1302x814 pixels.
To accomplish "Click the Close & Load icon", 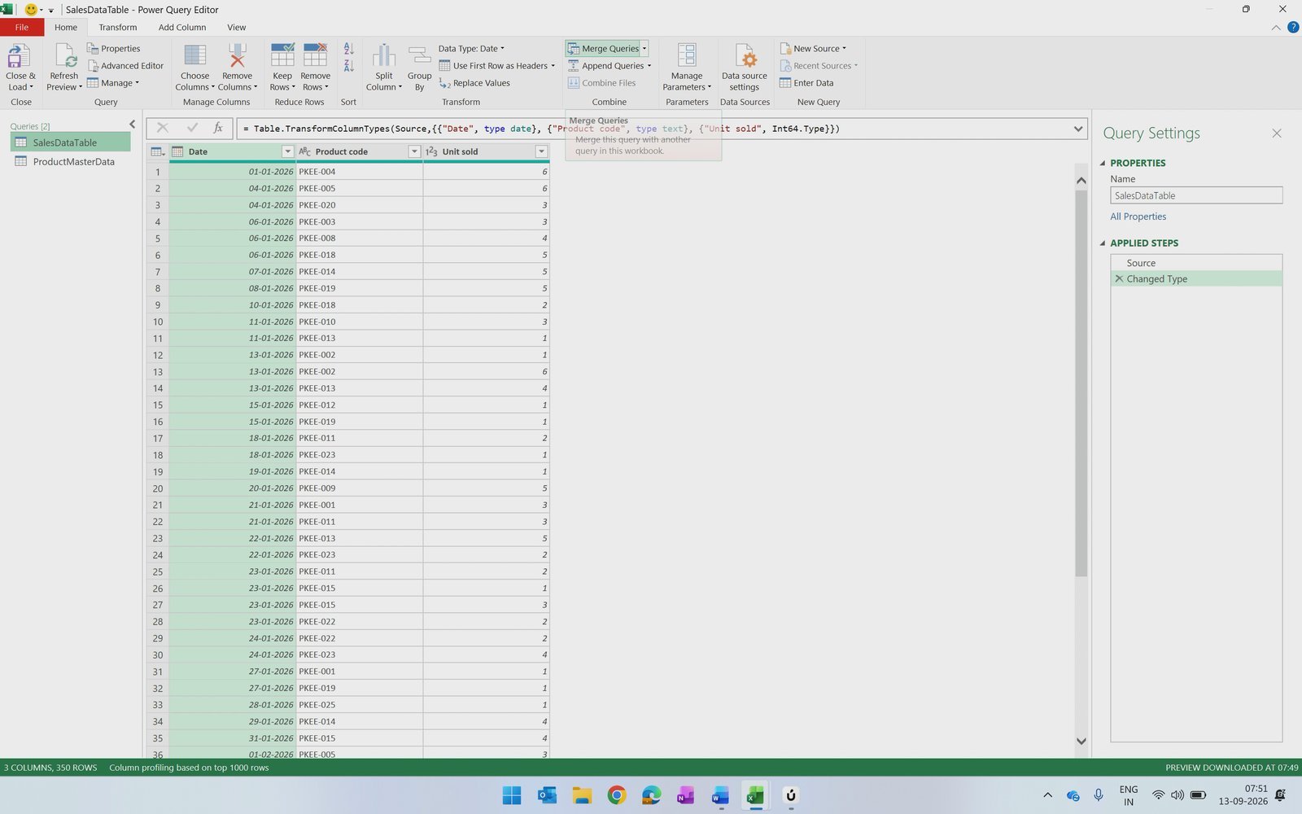I will tap(19, 55).
